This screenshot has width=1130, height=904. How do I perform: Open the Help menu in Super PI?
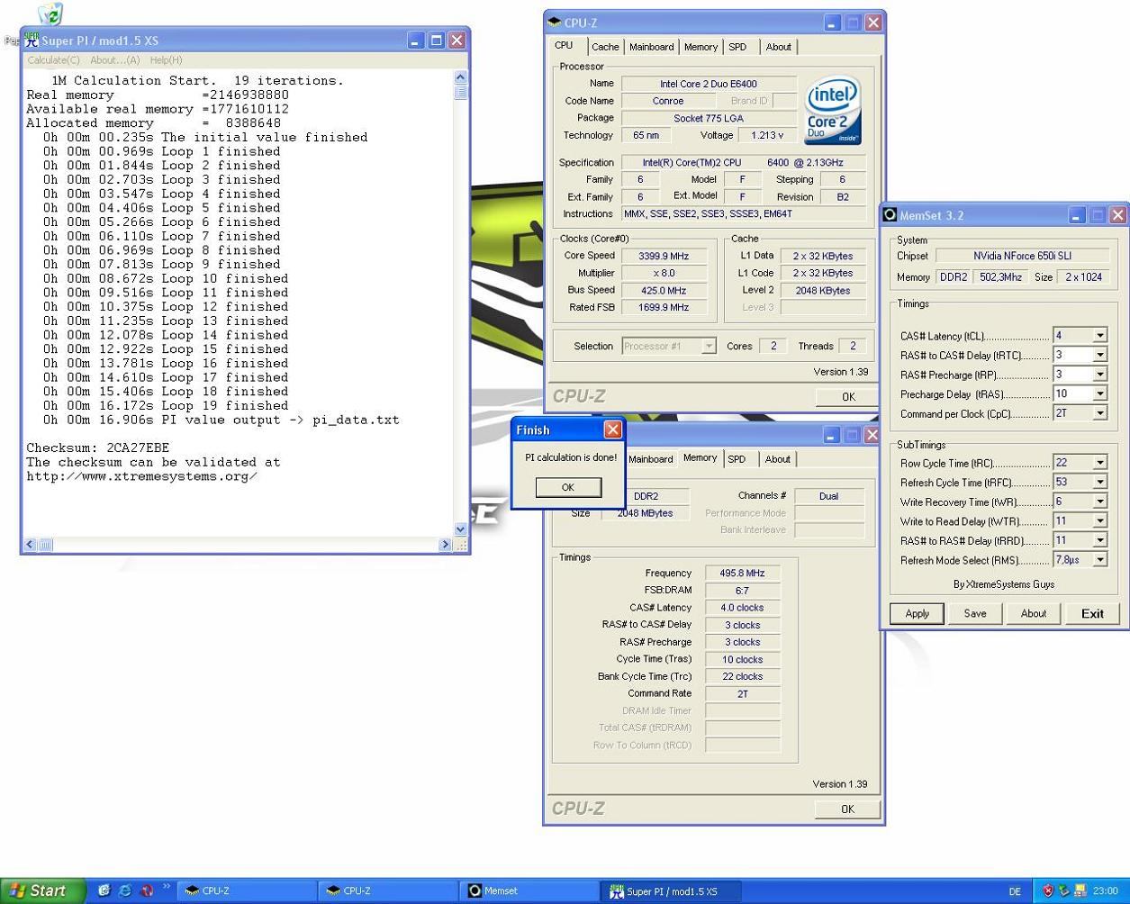click(x=166, y=60)
